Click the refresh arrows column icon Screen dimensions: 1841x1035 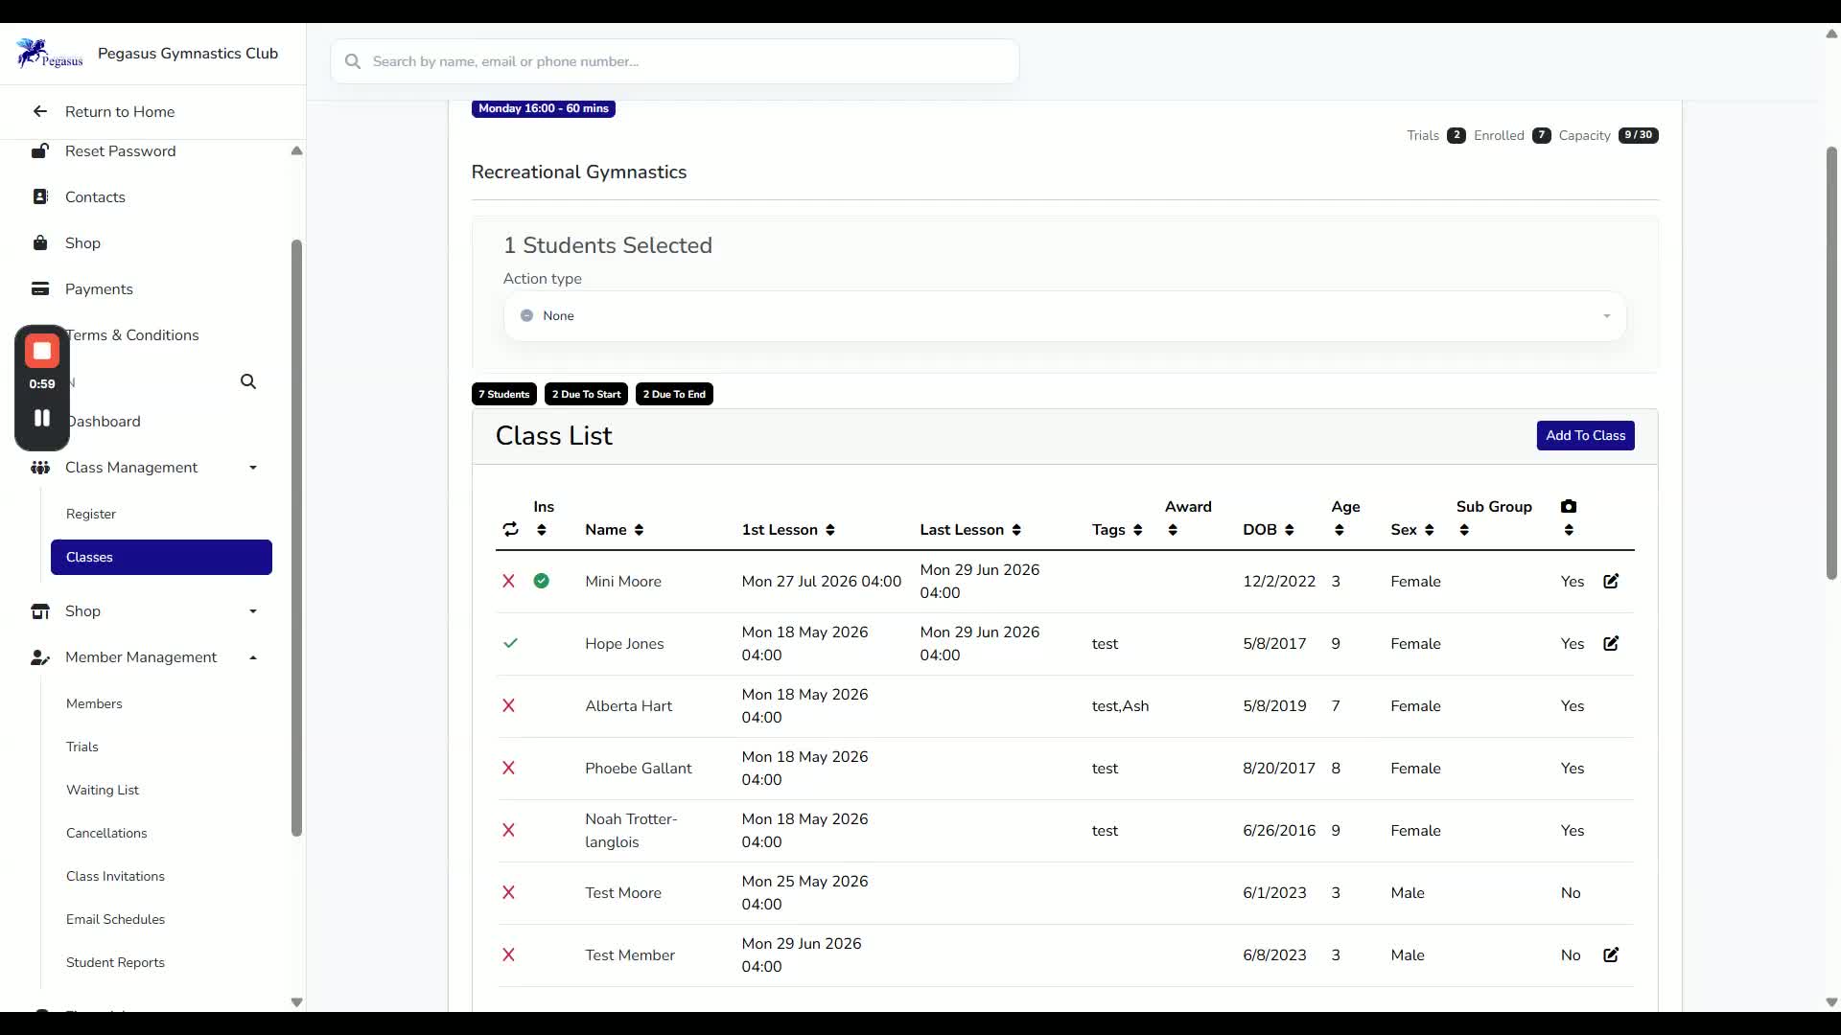tap(510, 529)
